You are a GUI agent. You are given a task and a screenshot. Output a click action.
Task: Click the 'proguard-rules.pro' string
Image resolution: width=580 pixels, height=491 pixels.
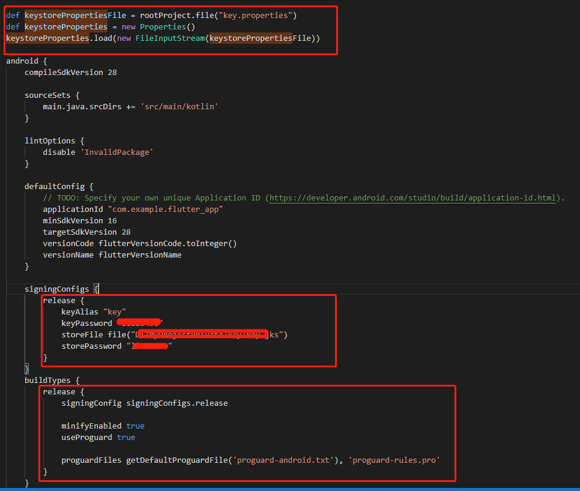[x=394, y=460]
